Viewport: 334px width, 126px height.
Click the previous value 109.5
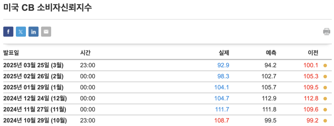311,87
